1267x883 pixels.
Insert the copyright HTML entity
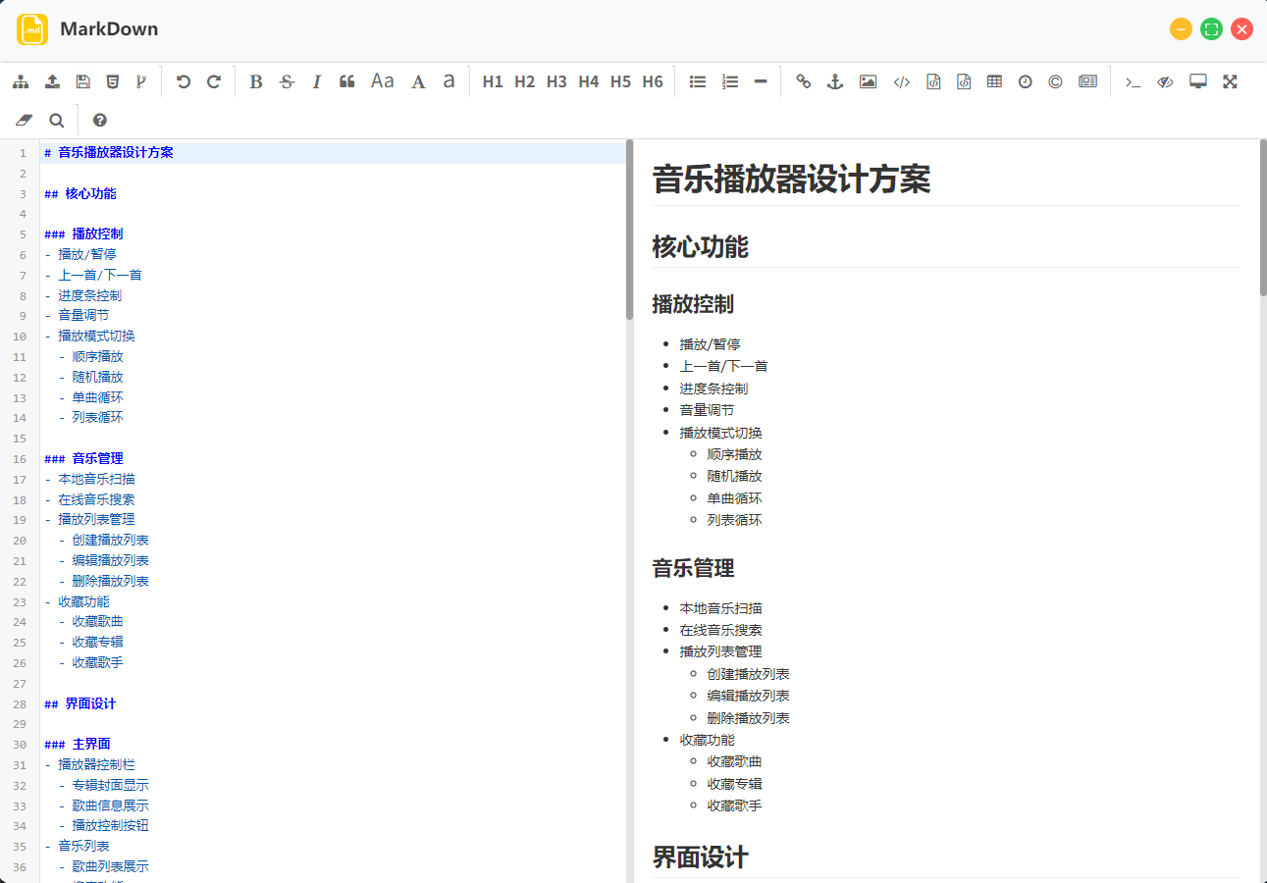(1055, 82)
